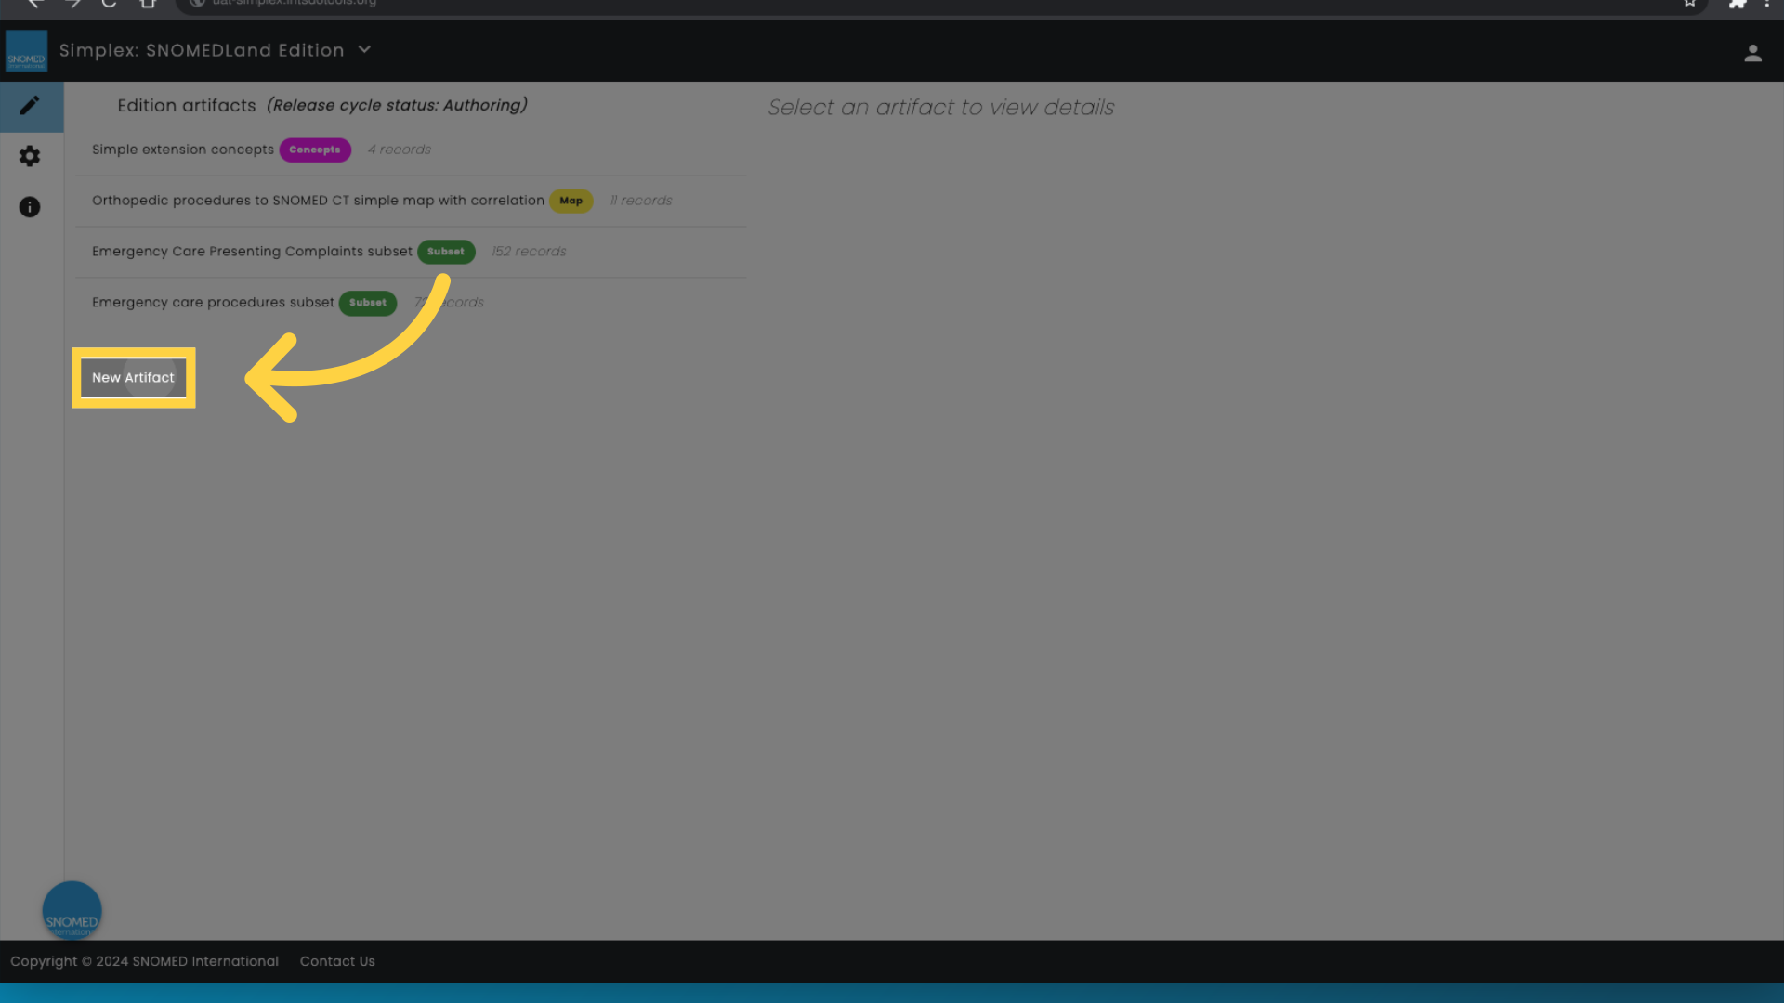Select Emergency care procedures subset
The height and width of the screenshot is (1003, 1784).
pos(411,303)
